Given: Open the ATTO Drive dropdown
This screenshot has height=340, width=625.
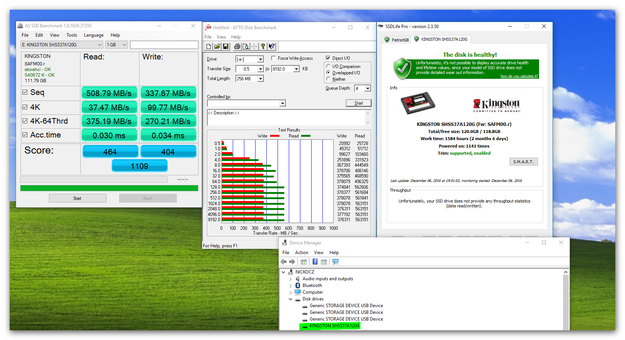Looking at the screenshot, I should [260, 59].
